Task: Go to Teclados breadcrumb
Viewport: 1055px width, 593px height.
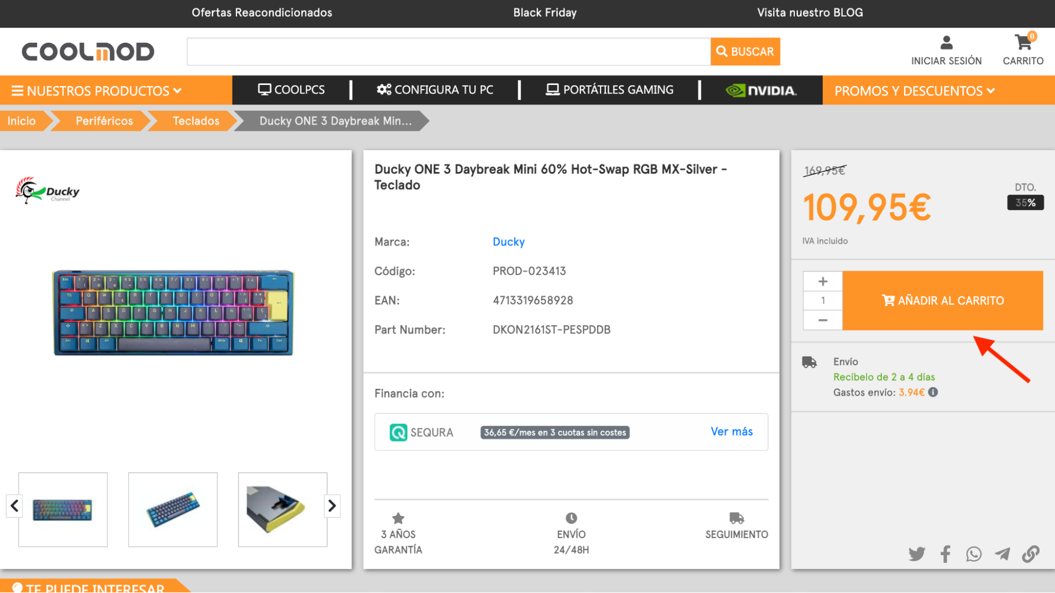Action: pyautogui.click(x=196, y=121)
